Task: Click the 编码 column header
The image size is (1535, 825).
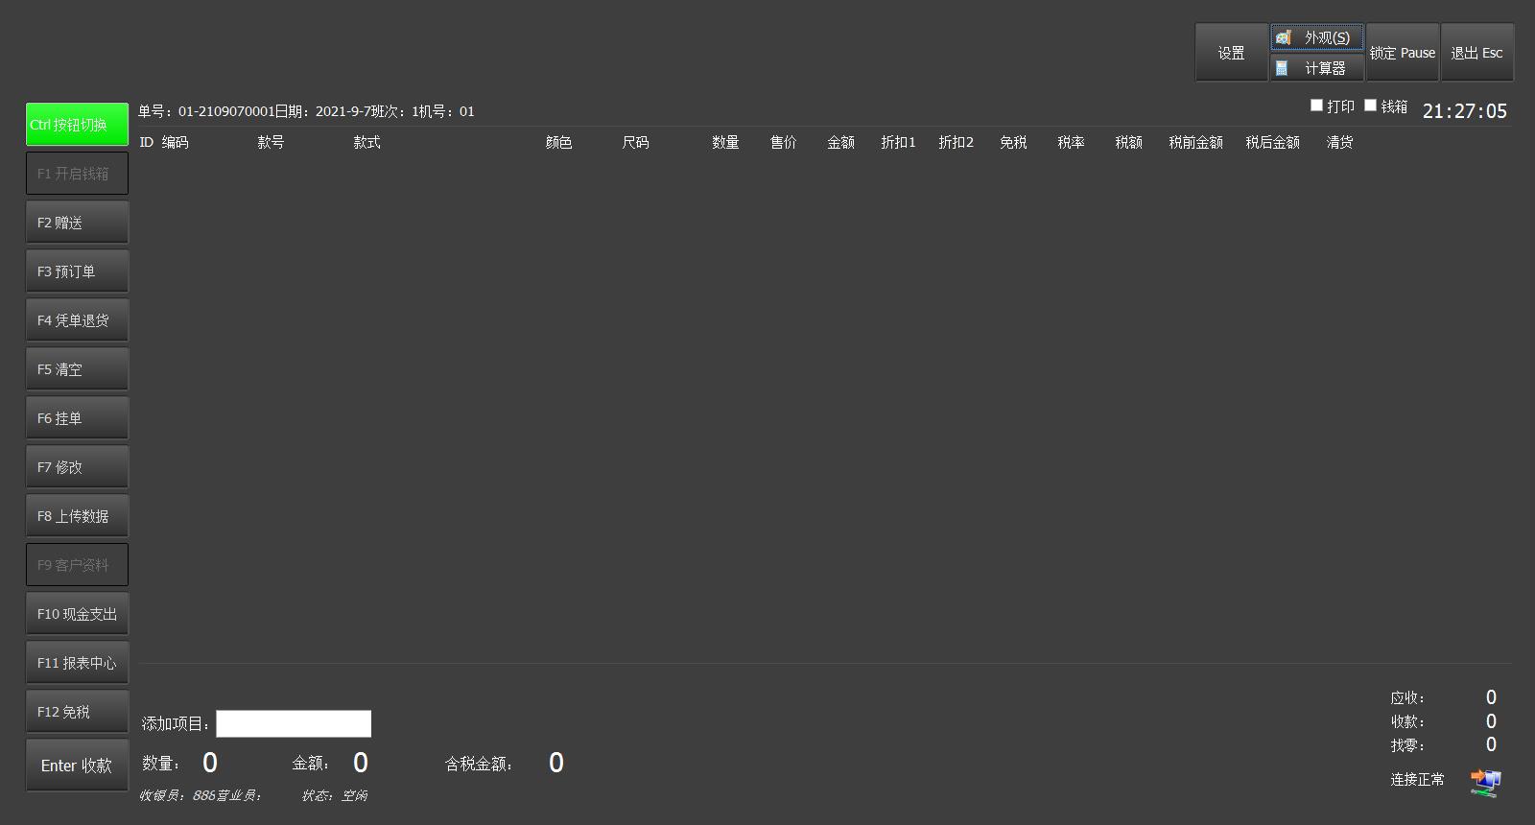Action: 175,142
